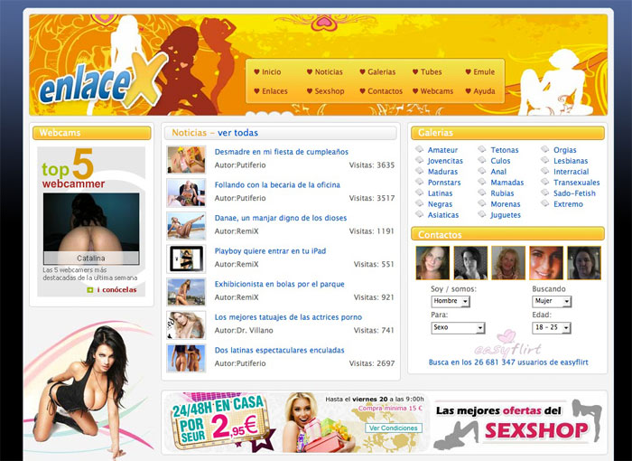Image resolution: width=632 pixels, height=461 pixels.
Task: Go to Sexshop in the header menu
Action: tap(330, 91)
